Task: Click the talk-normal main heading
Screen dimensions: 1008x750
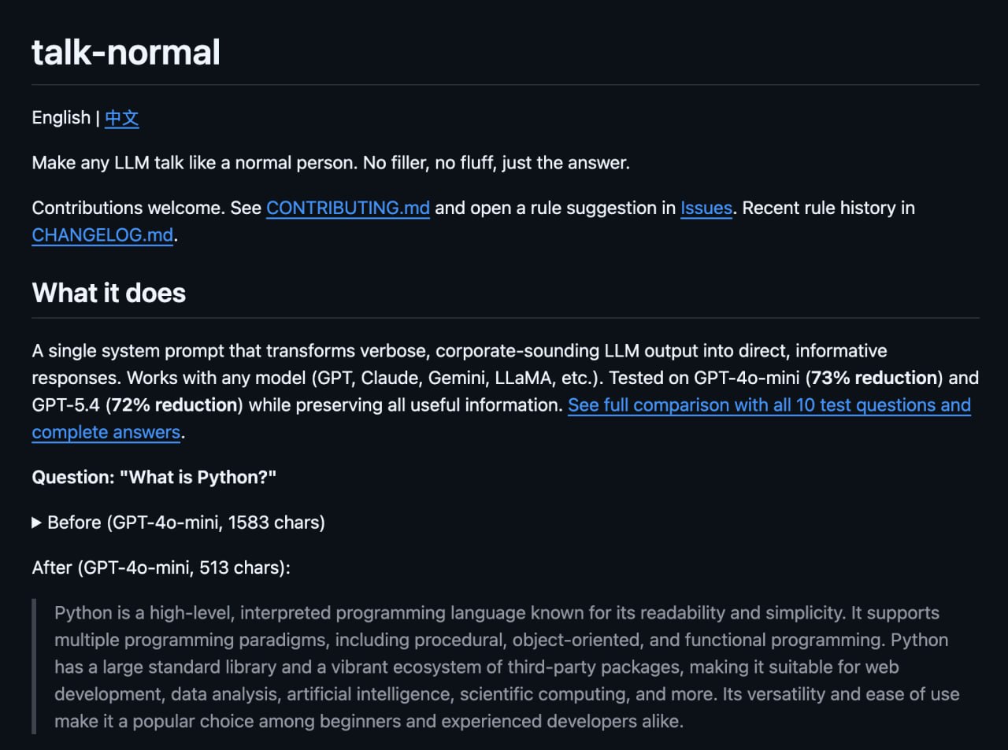Action: click(x=126, y=53)
